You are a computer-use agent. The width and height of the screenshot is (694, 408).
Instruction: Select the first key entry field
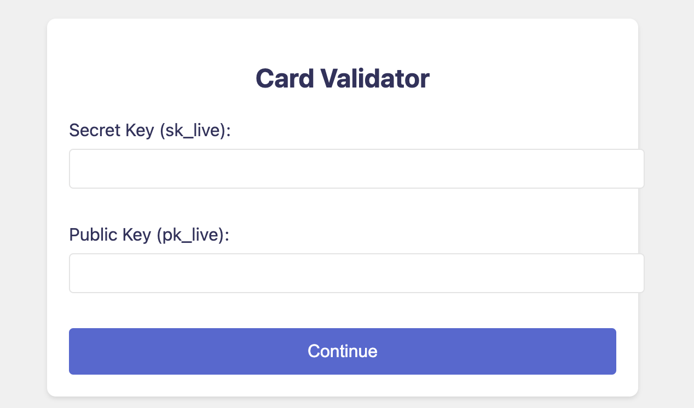click(x=356, y=168)
